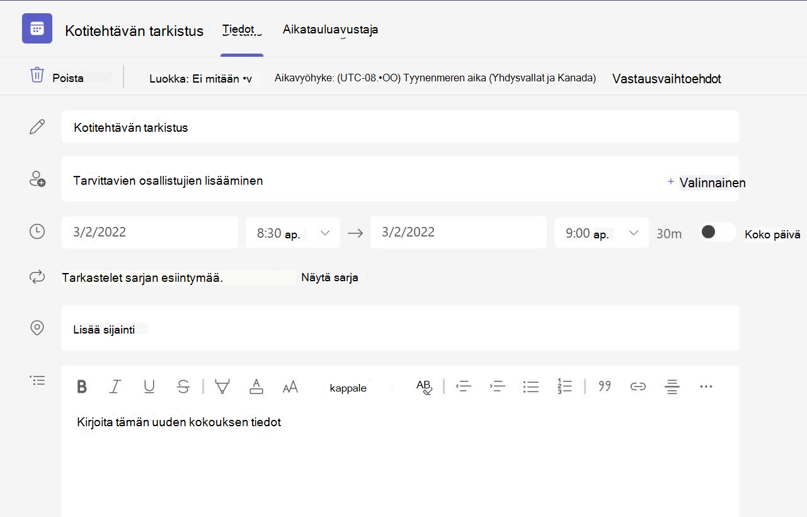This screenshot has width=807, height=517.
Task: Click the Kotitehtävän tarkistus header title
Action: coord(134,31)
